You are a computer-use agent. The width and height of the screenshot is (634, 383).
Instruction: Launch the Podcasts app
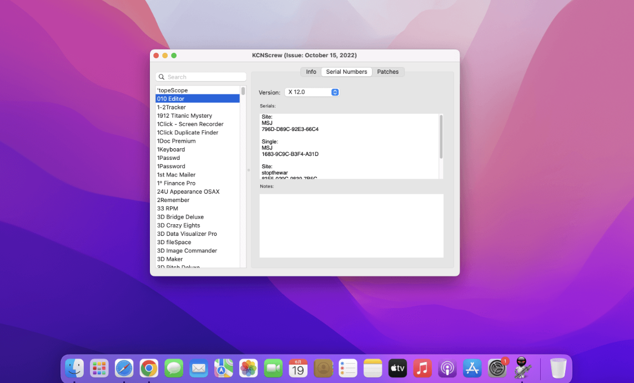tap(447, 367)
